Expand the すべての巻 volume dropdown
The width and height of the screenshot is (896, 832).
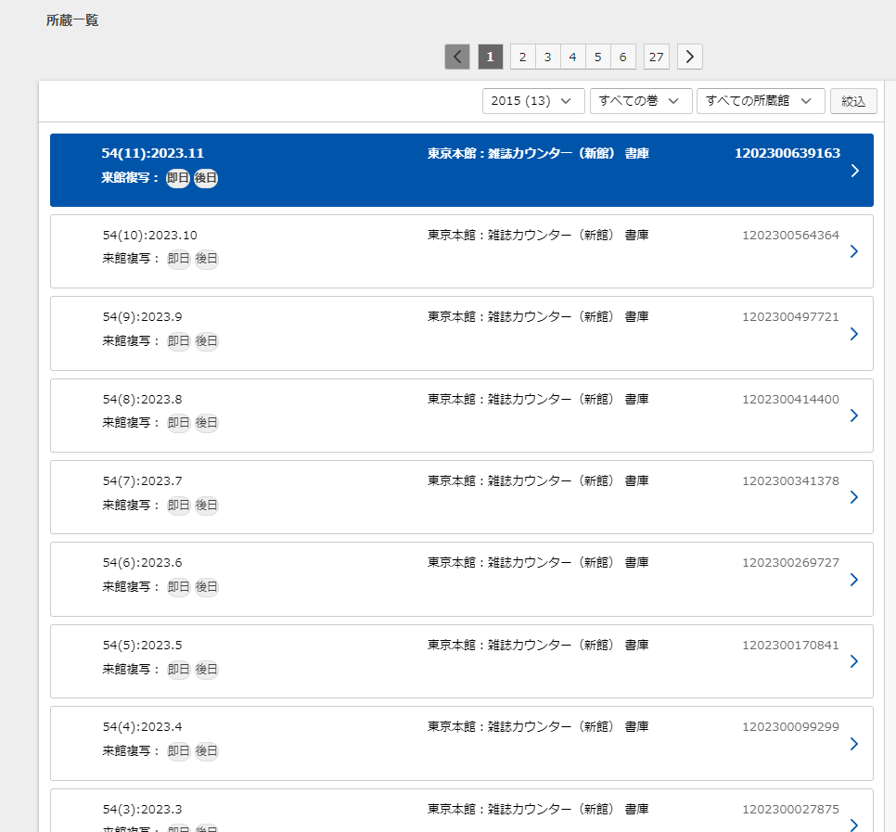pyautogui.click(x=640, y=101)
